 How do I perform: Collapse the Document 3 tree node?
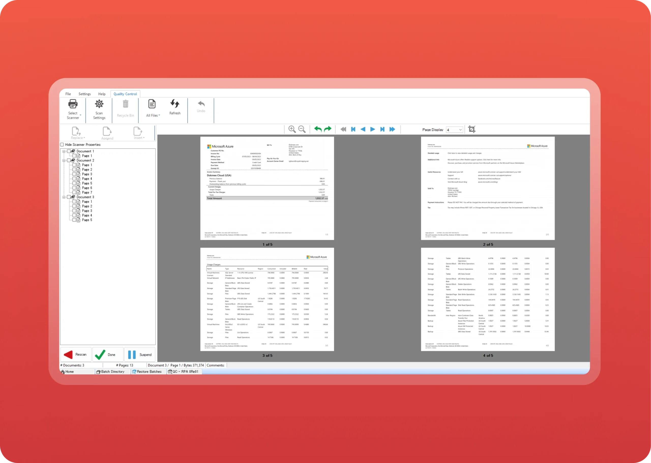click(64, 197)
